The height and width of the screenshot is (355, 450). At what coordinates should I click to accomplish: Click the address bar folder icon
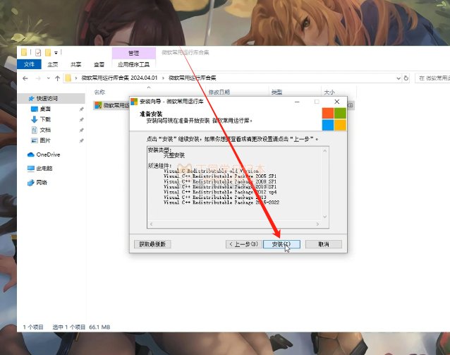68,78
